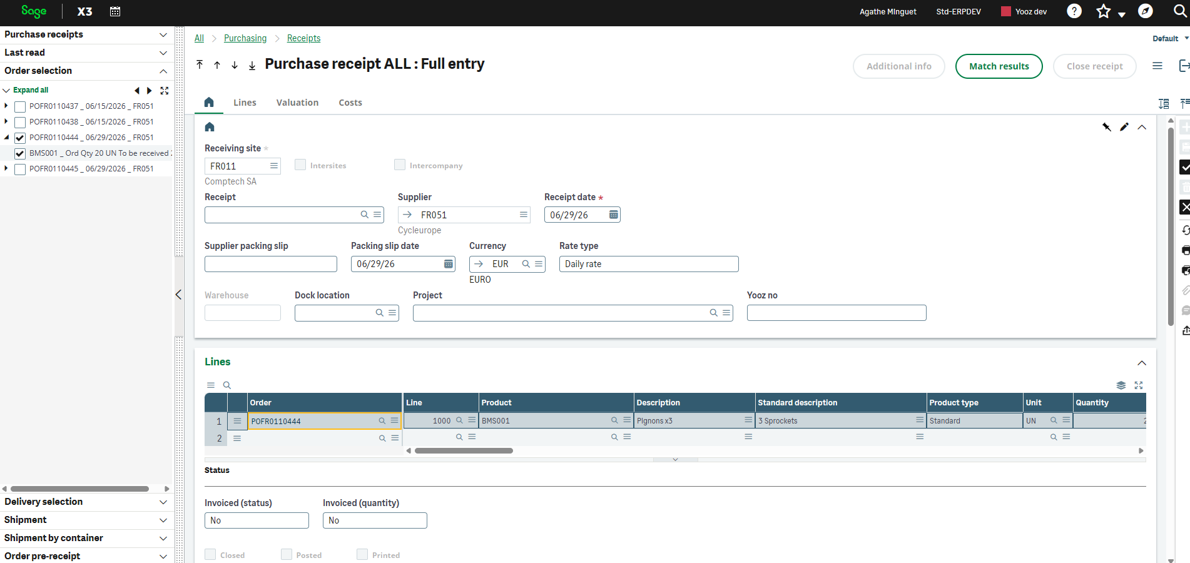Viewport: 1190px width, 563px height.
Task: Open the calendar icon in top bar
Action: [115, 11]
